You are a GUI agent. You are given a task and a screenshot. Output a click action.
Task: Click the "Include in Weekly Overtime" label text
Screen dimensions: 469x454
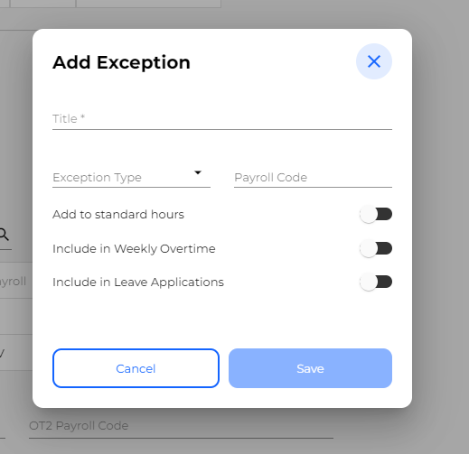click(134, 249)
